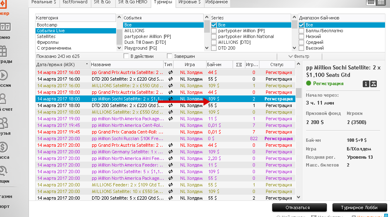The height and width of the screenshot is (217, 390).
Task: Switch to 'Sit & Go' tab
Action: [102, 2]
